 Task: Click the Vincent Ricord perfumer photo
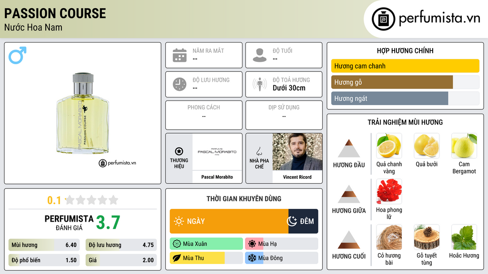297,152
